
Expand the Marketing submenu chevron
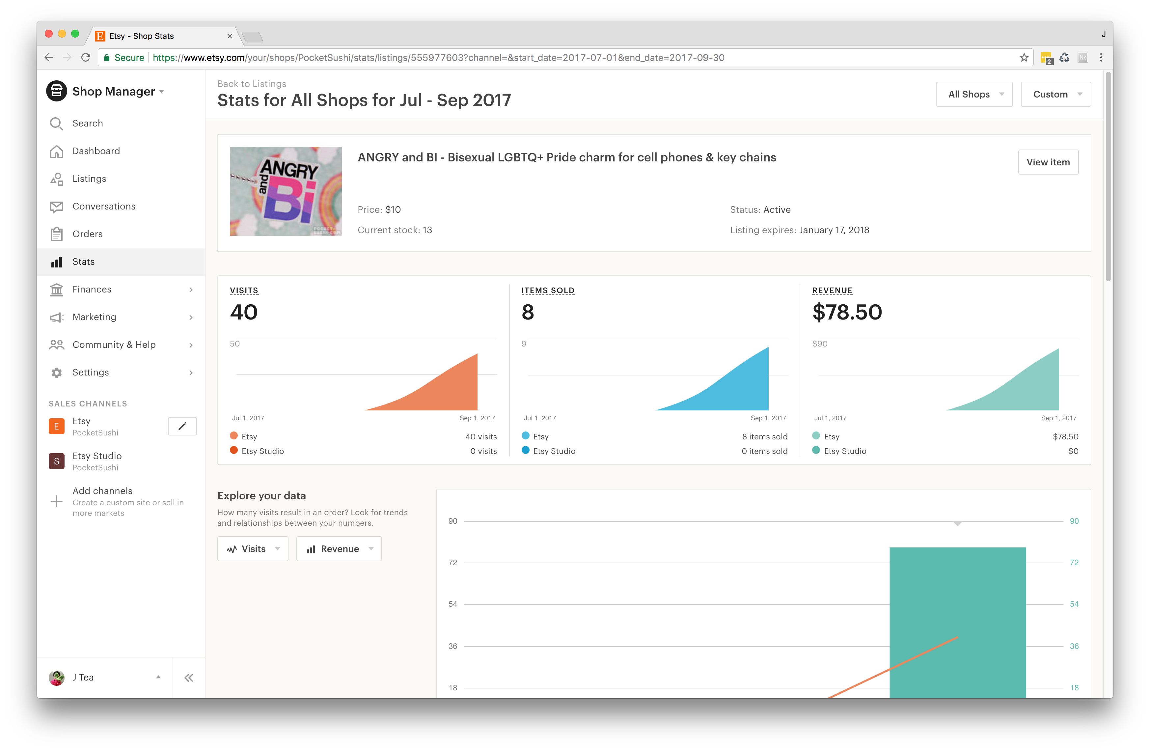coord(191,318)
